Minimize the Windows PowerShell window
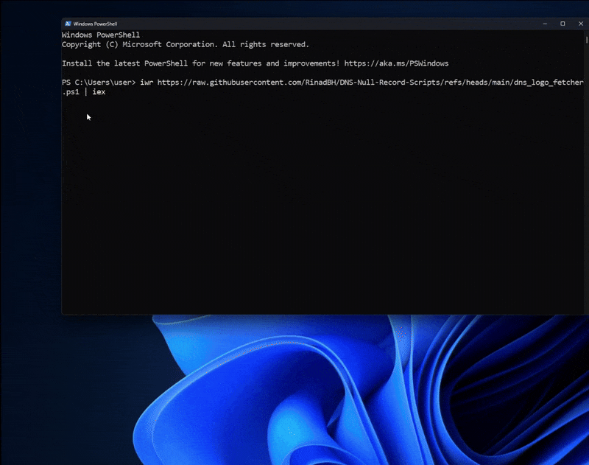Image resolution: width=589 pixels, height=465 pixels. click(545, 24)
